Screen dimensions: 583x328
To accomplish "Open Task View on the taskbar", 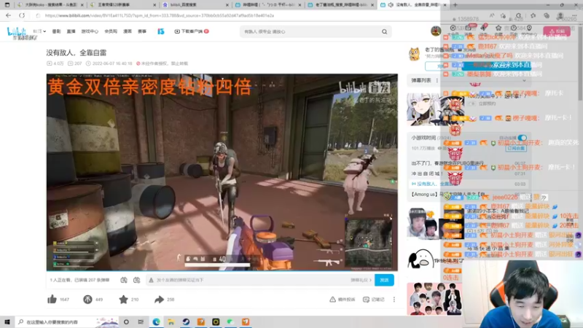I will (x=141, y=321).
